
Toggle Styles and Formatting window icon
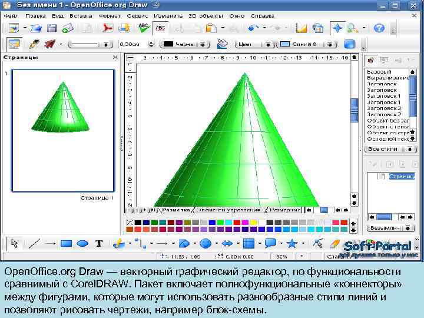pyautogui.click(x=14, y=44)
